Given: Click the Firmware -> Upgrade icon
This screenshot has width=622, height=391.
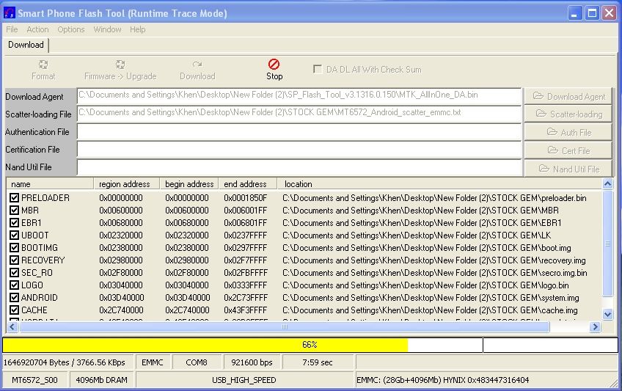Looking at the screenshot, I should coord(120,65).
